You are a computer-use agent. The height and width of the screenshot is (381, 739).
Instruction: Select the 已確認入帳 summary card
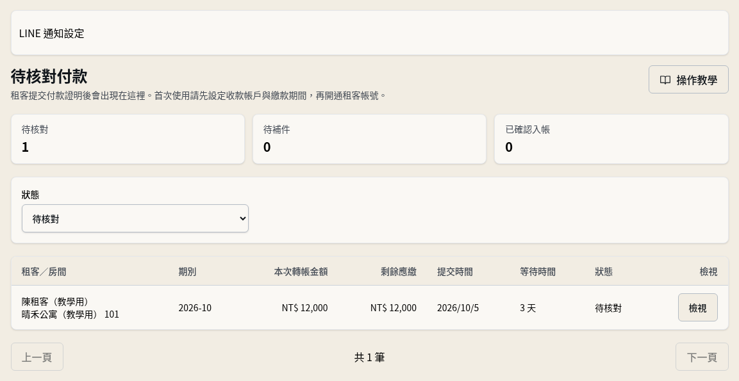(x=611, y=139)
